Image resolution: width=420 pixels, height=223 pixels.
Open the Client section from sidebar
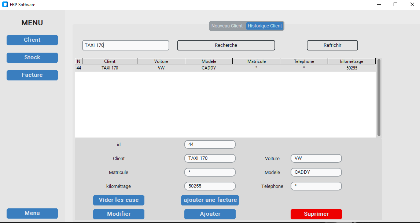coord(32,40)
